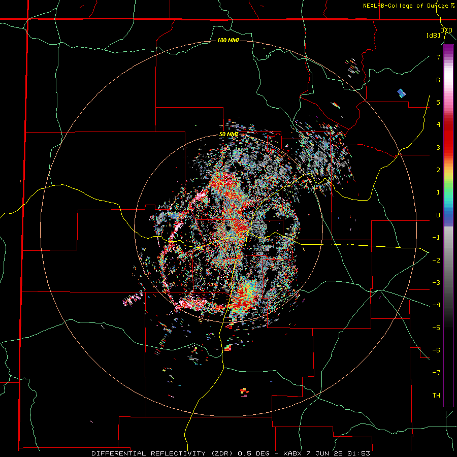Select the 7 tick on the dB scale

(438, 57)
